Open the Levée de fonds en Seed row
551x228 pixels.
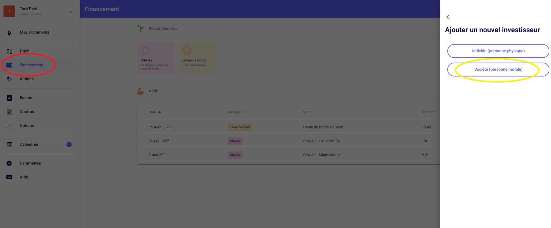[x=323, y=127]
